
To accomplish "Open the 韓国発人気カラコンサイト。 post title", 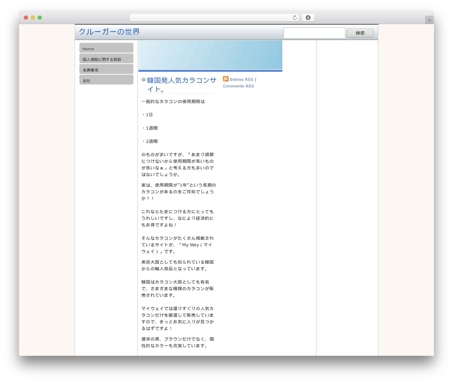I will coord(182,85).
